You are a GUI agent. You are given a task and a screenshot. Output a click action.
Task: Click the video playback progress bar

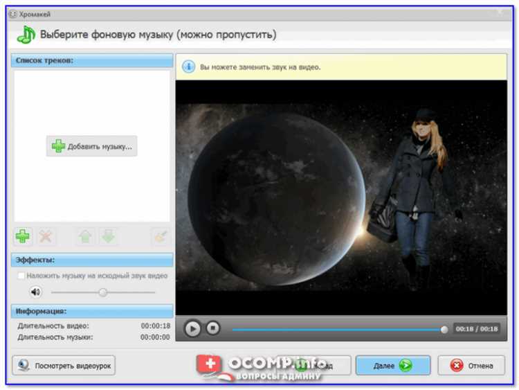338,330
